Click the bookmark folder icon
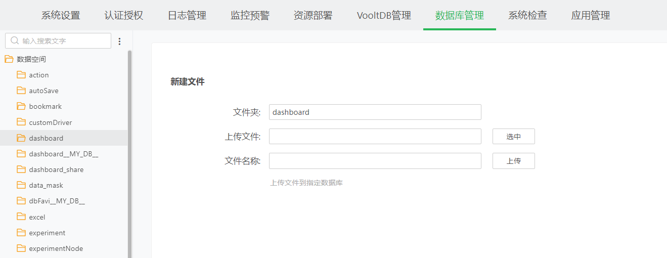The width and height of the screenshot is (667, 258). (21, 106)
